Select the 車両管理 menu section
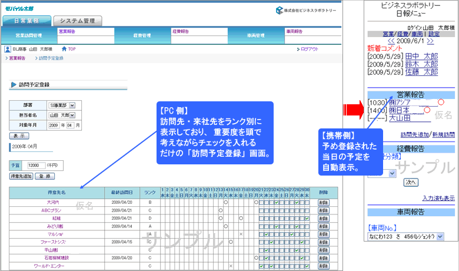The height and width of the screenshot is (271, 459). tap(256, 35)
